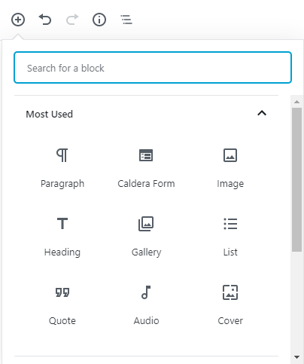304x364 pixels.
Task: Click the block list scrollbar thumb
Action: coord(297,179)
